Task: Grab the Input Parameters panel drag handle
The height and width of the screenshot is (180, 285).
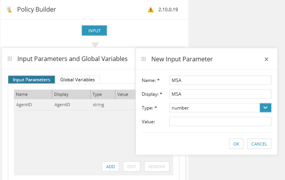Action: coord(10,59)
